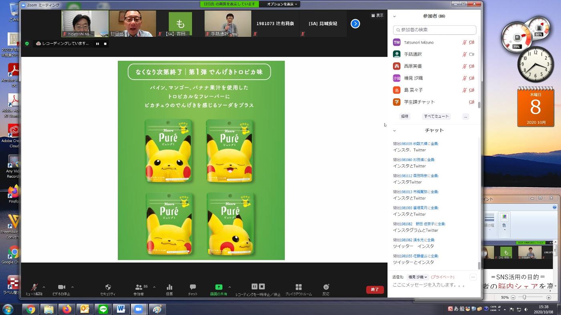Image resolution: width=561 pixels, height=315 pixels.
Task: Select the 手話通訳 video thumbnail
Action: [228, 24]
